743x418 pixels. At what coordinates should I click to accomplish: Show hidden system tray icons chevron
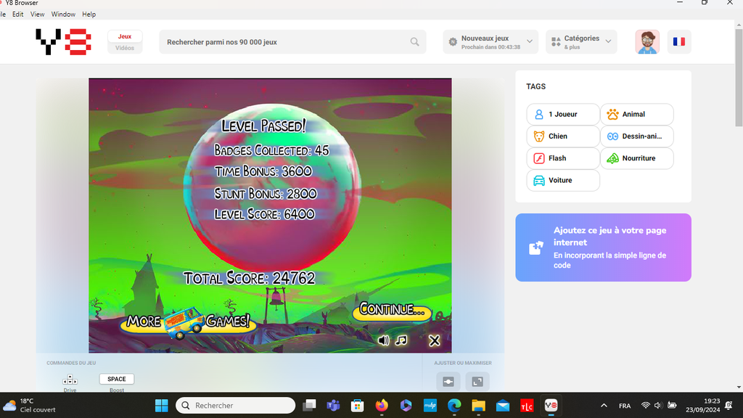[604, 406]
